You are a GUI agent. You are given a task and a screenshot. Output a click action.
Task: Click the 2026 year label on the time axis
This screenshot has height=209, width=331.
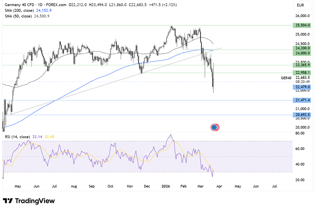166,186
